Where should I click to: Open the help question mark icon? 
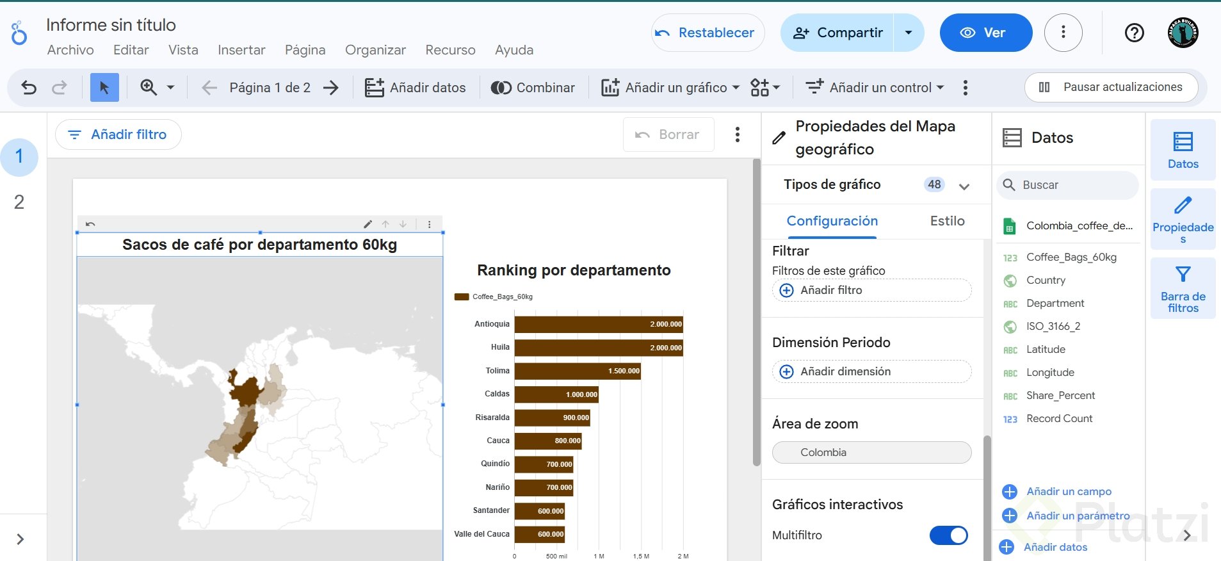[x=1134, y=33]
